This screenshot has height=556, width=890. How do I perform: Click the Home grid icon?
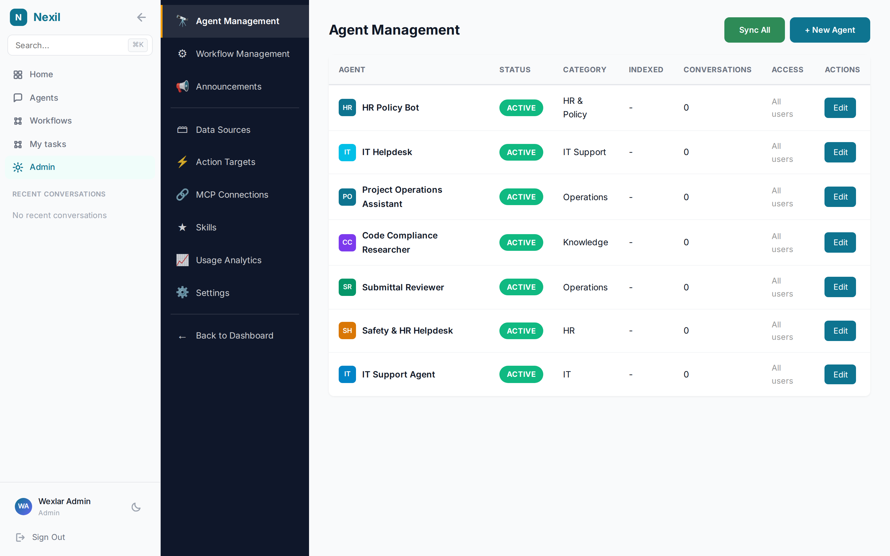click(x=18, y=75)
